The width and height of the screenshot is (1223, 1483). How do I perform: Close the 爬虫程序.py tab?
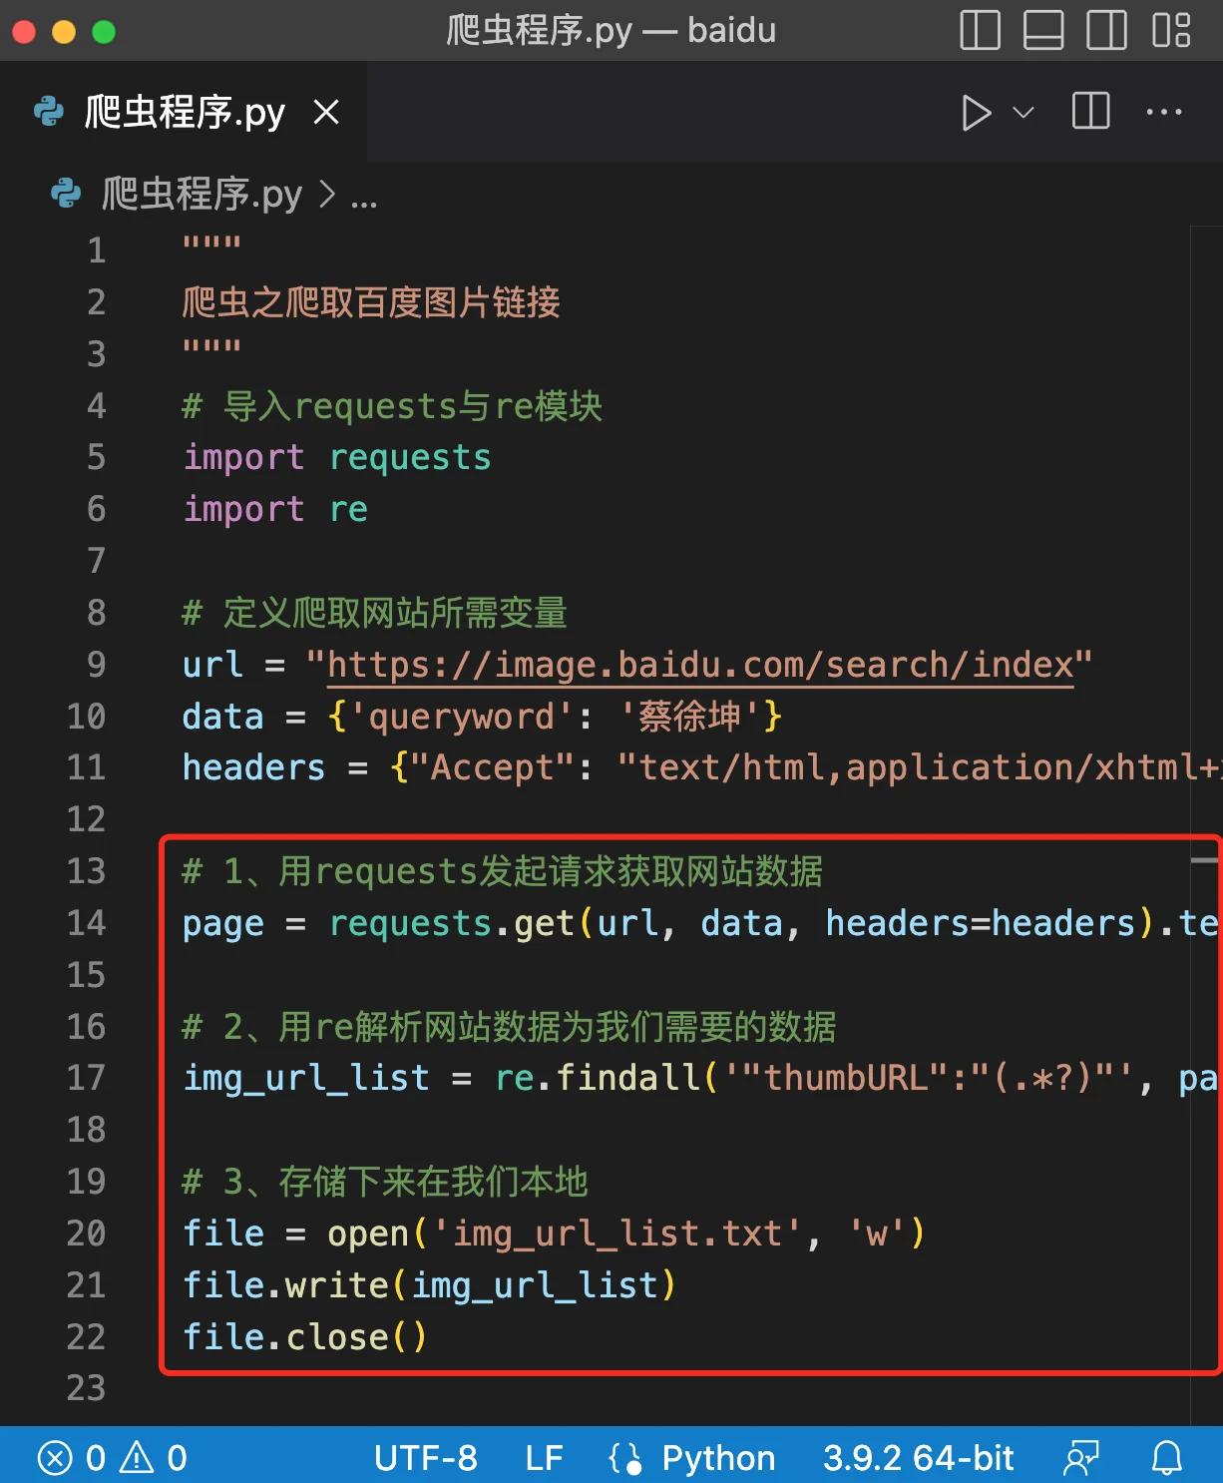326,112
